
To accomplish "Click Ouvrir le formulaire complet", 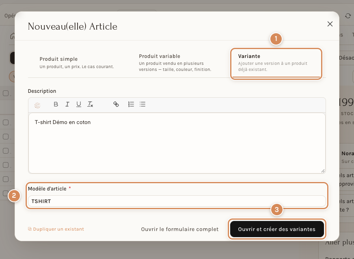I will [180, 229].
